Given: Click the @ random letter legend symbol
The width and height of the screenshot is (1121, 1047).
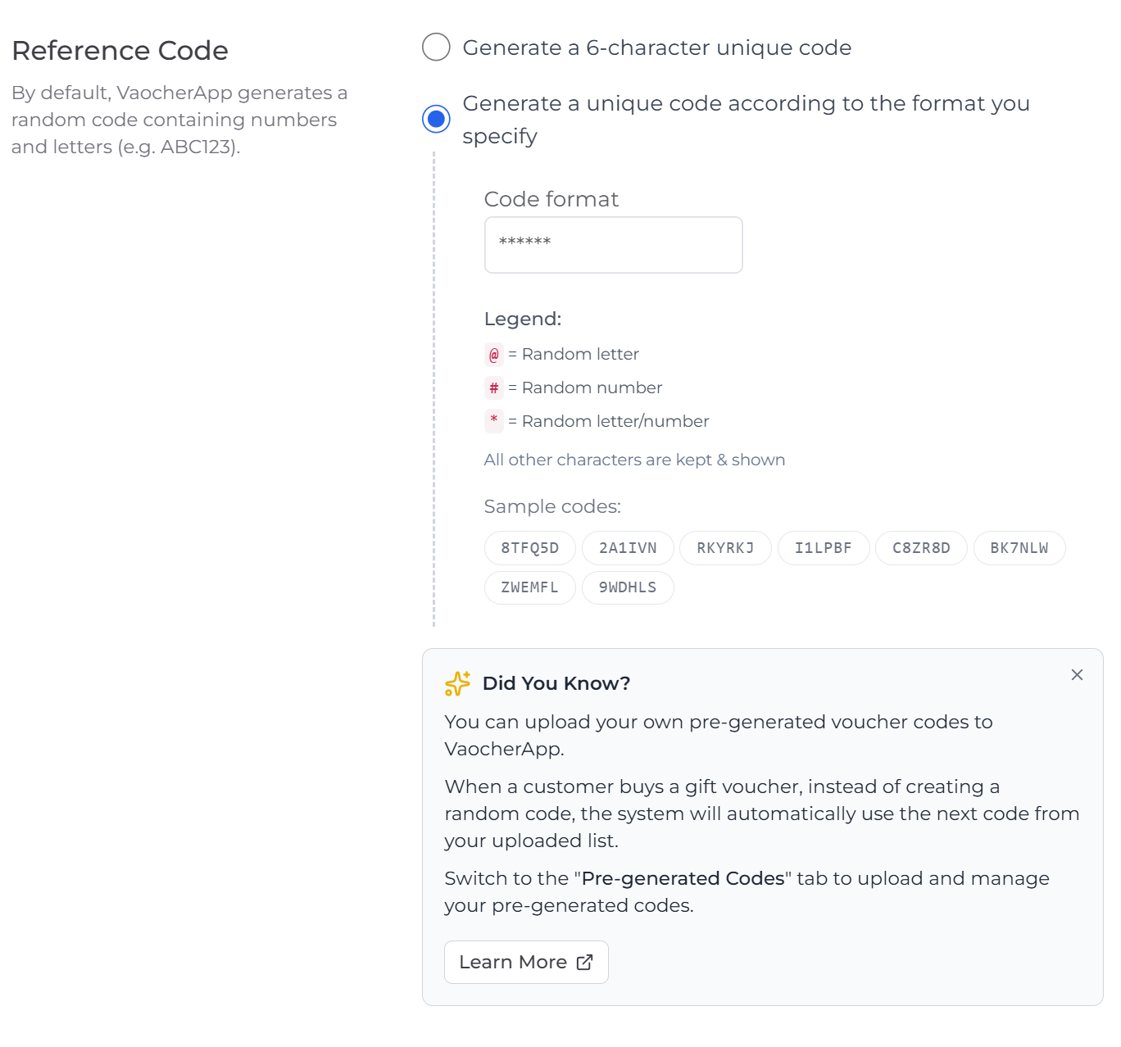Looking at the screenshot, I should [494, 355].
